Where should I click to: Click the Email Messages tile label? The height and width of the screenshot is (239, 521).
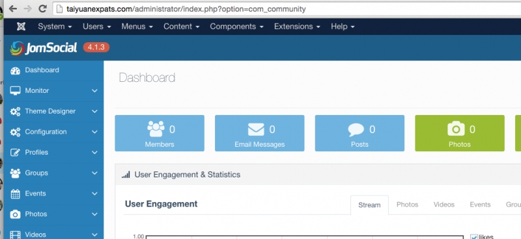point(259,145)
